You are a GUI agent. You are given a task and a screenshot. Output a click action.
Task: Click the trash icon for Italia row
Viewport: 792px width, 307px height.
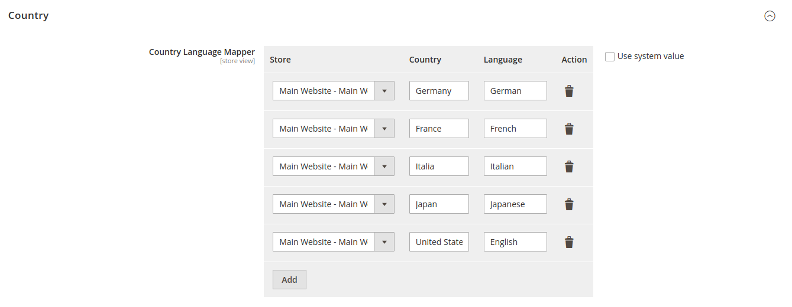(x=568, y=166)
